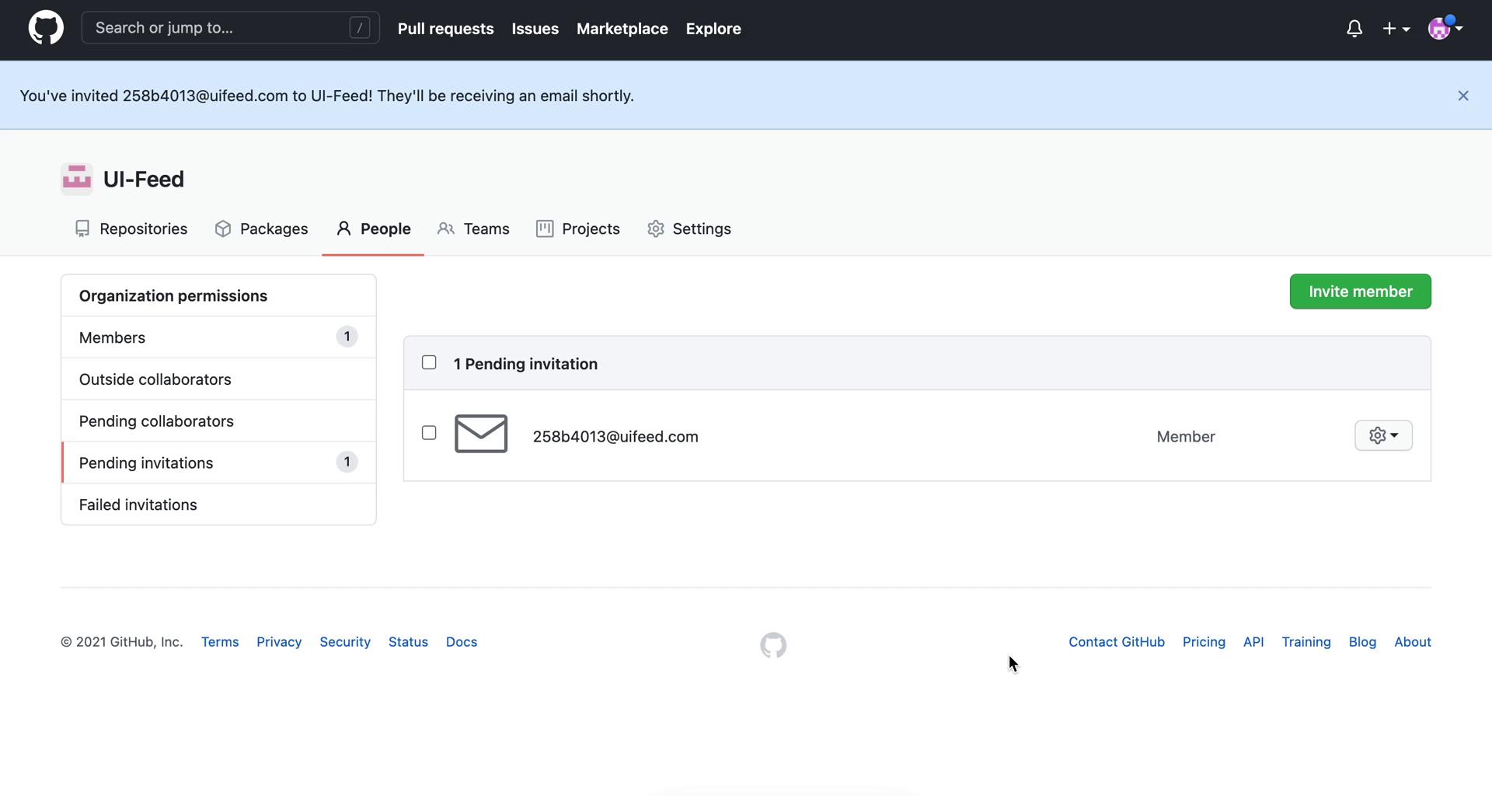The height and width of the screenshot is (796, 1492).
Task: Expand the plus create-new menu
Action: coord(1396,29)
